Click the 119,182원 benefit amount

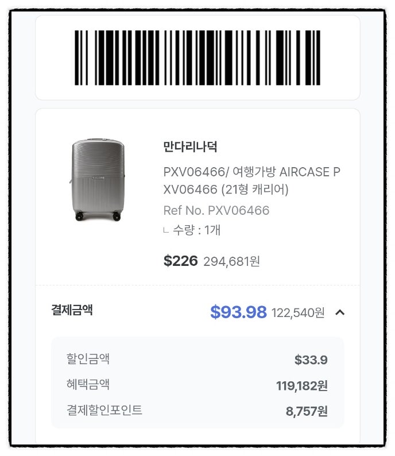[301, 385]
